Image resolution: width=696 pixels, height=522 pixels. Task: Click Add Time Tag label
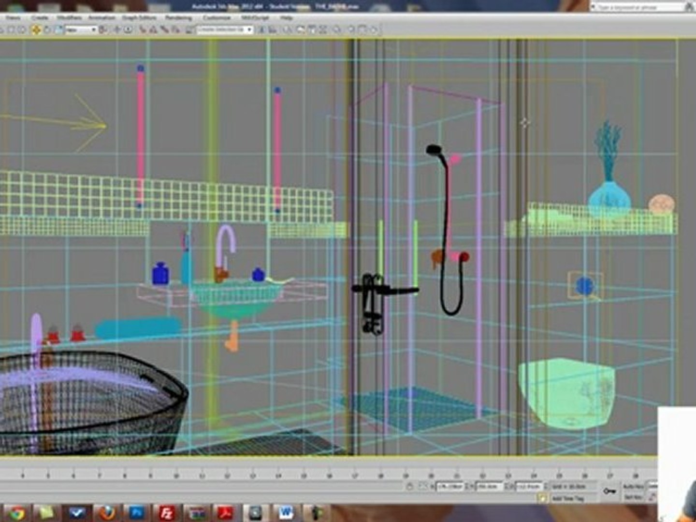(x=568, y=498)
